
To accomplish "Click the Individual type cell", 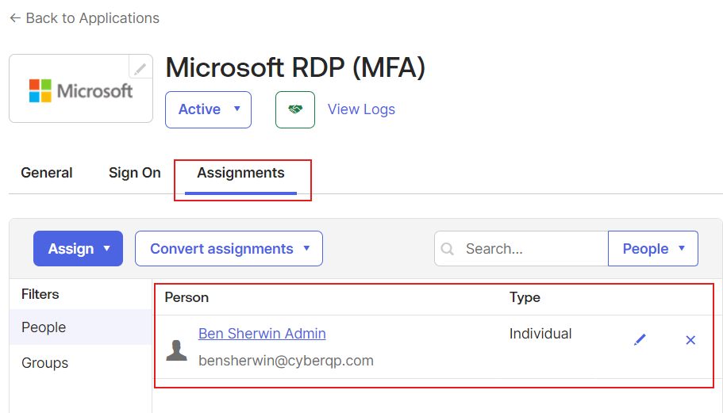I will (x=540, y=334).
